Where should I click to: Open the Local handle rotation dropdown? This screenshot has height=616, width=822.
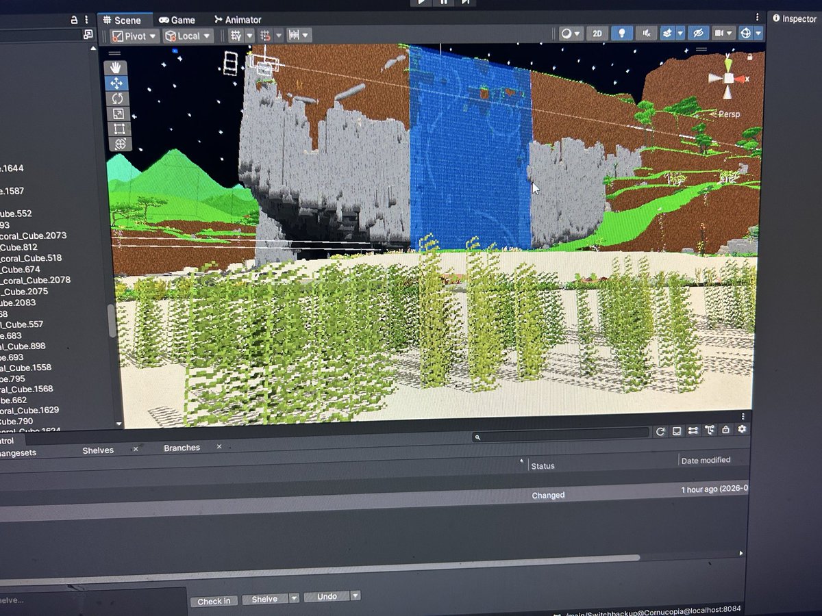pyautogui.click(x=187, y=35)
